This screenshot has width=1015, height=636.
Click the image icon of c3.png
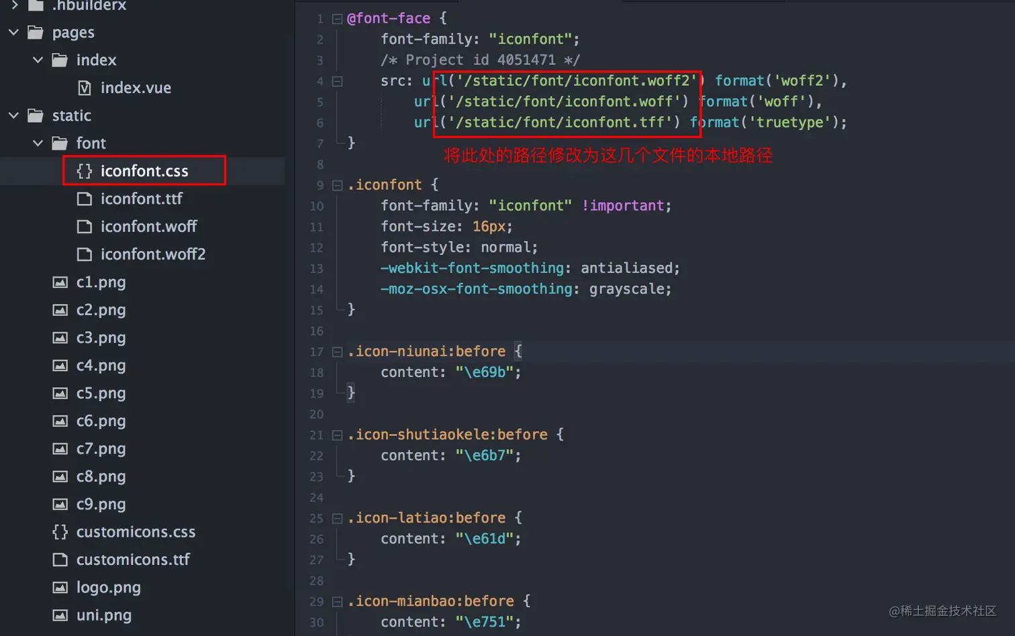60,337
